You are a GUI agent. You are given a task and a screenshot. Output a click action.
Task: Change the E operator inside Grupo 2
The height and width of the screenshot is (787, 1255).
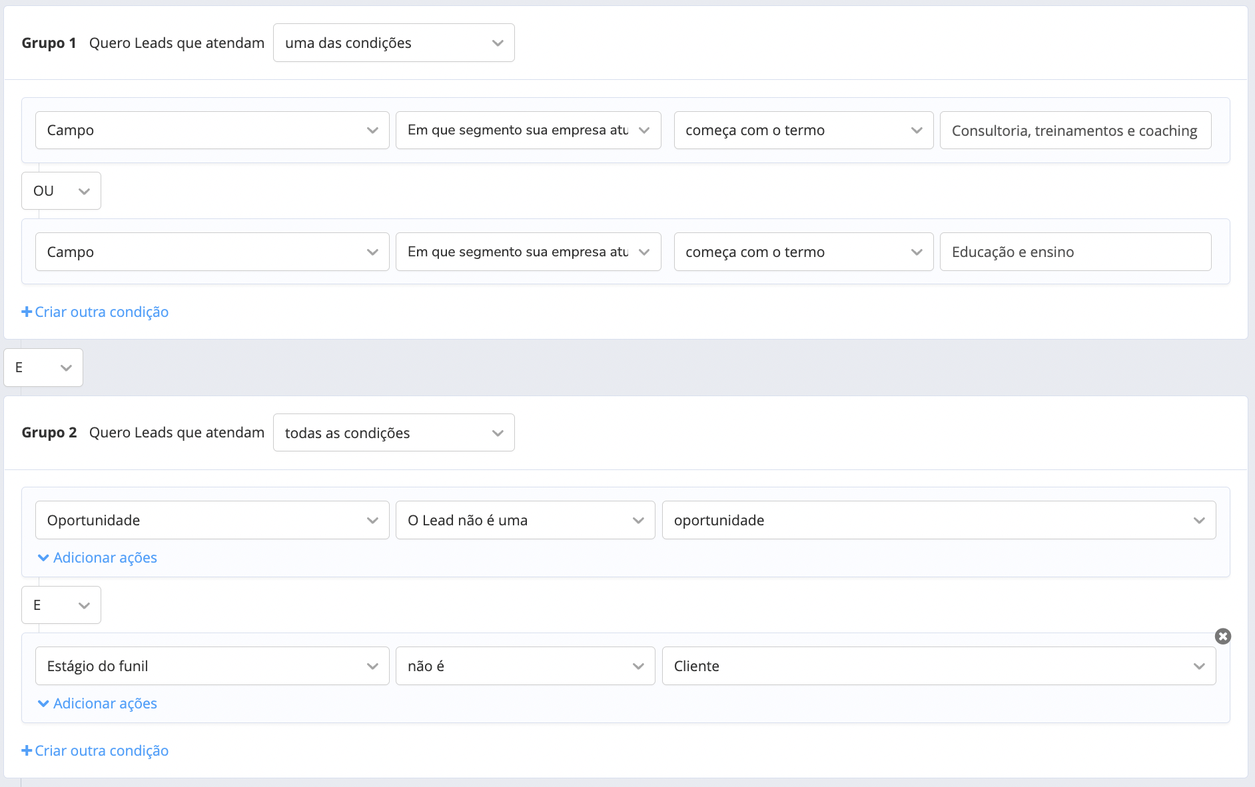click(x=61, y=605)
